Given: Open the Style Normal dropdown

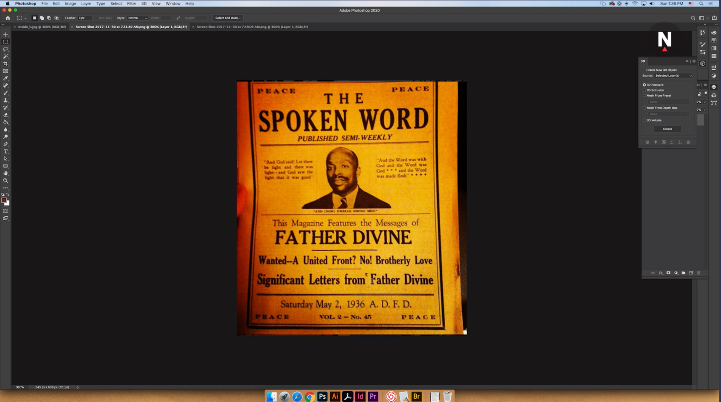Looking at the screenshot, I should click(137, 18).
